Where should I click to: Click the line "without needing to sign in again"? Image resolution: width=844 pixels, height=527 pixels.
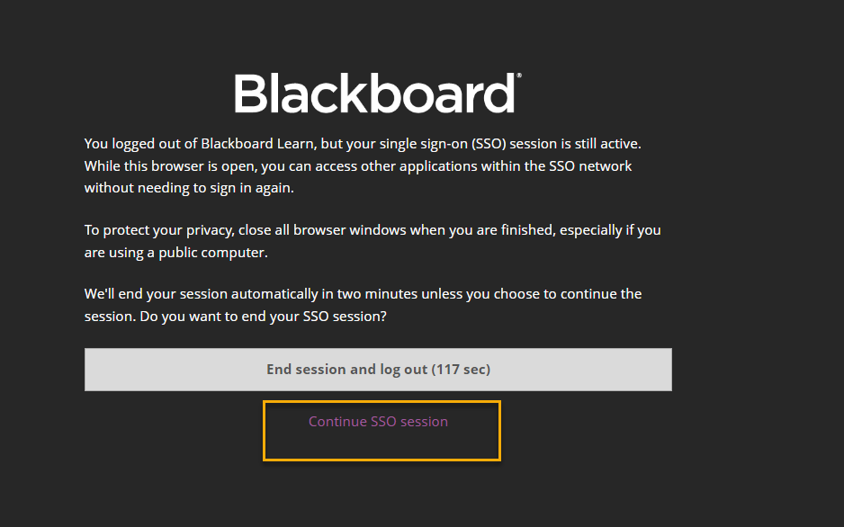click(189, 189)
